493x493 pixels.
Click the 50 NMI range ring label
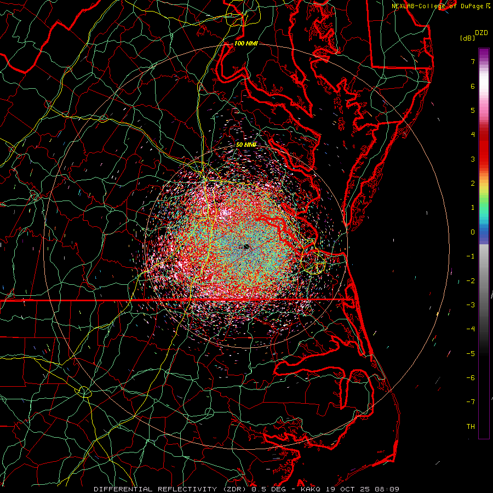[246, 145]
